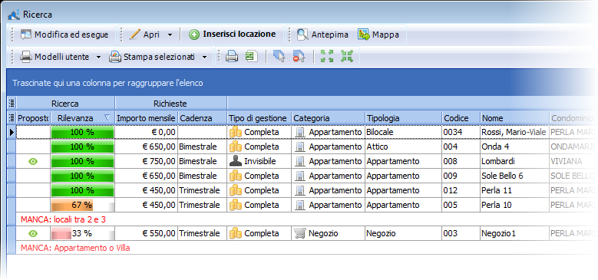The image size is (598, 280).
Task: Toggle the eye icon in the Negozio1 row
Action: click(34, 233)
